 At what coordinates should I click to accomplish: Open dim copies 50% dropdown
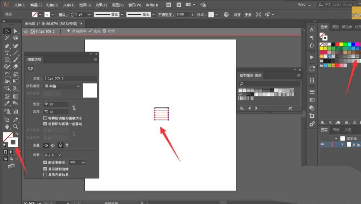point(83,162)
